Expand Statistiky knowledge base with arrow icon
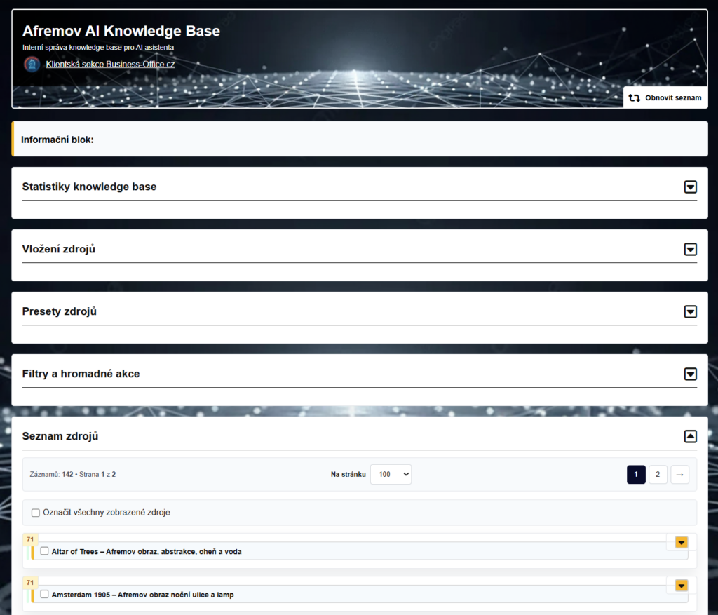This screenshot has width=718, height=615. tap(690, 187)
